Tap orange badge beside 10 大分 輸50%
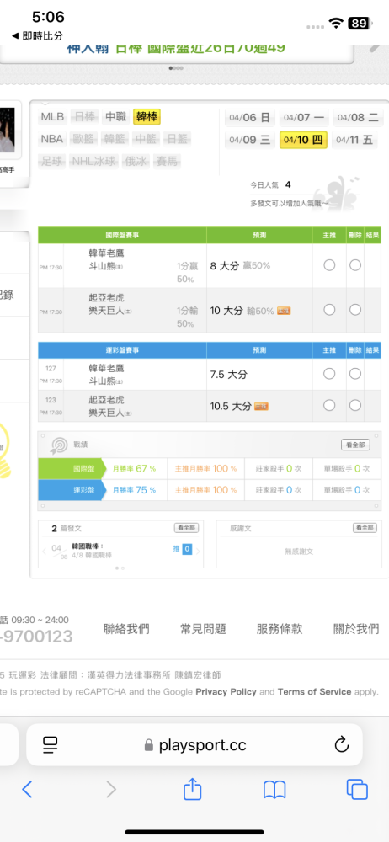The height and width of the screenshot is (842, 389). pos(284,311)
